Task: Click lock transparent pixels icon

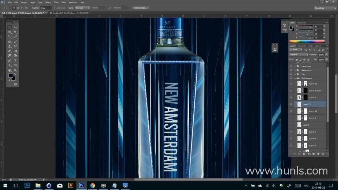Action: (297, 60)
